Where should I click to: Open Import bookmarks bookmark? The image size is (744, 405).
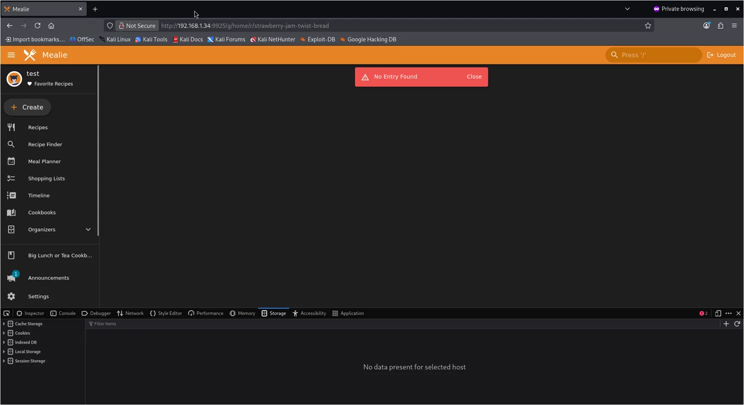(35, 39)
